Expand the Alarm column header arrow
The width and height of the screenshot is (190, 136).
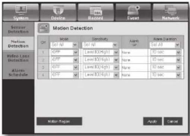click(134, 45)
